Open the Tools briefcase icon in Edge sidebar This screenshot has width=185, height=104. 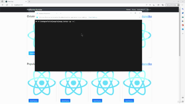click(183, 17)
